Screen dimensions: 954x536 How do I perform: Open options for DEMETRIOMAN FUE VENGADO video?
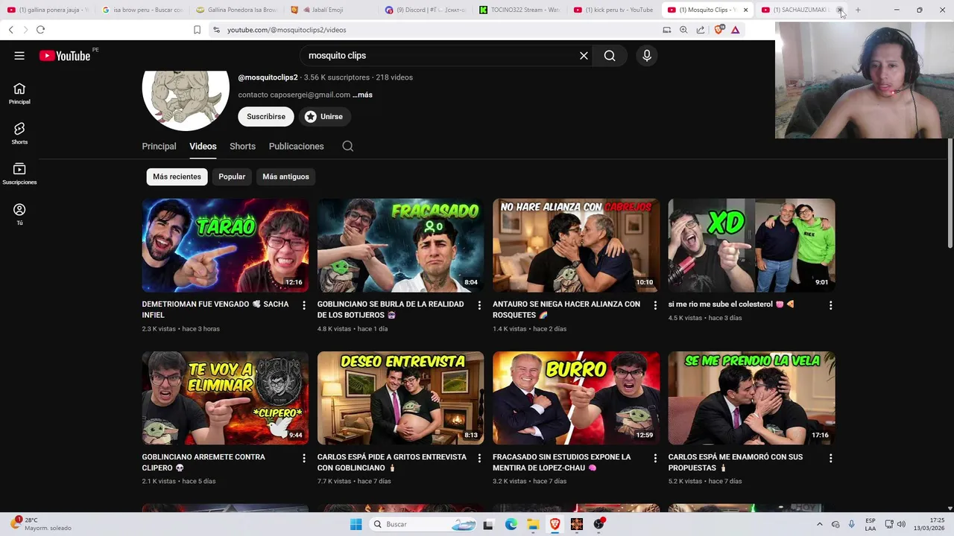pos(304,305)
